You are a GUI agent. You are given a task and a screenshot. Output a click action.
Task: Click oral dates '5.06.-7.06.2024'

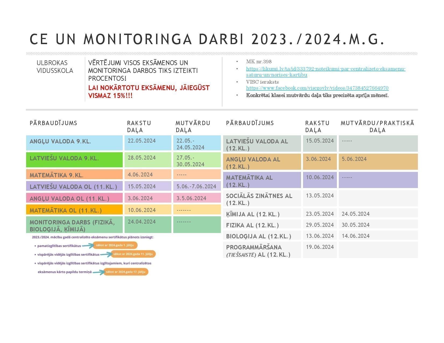pyautogui.click(x=196, y=186)
